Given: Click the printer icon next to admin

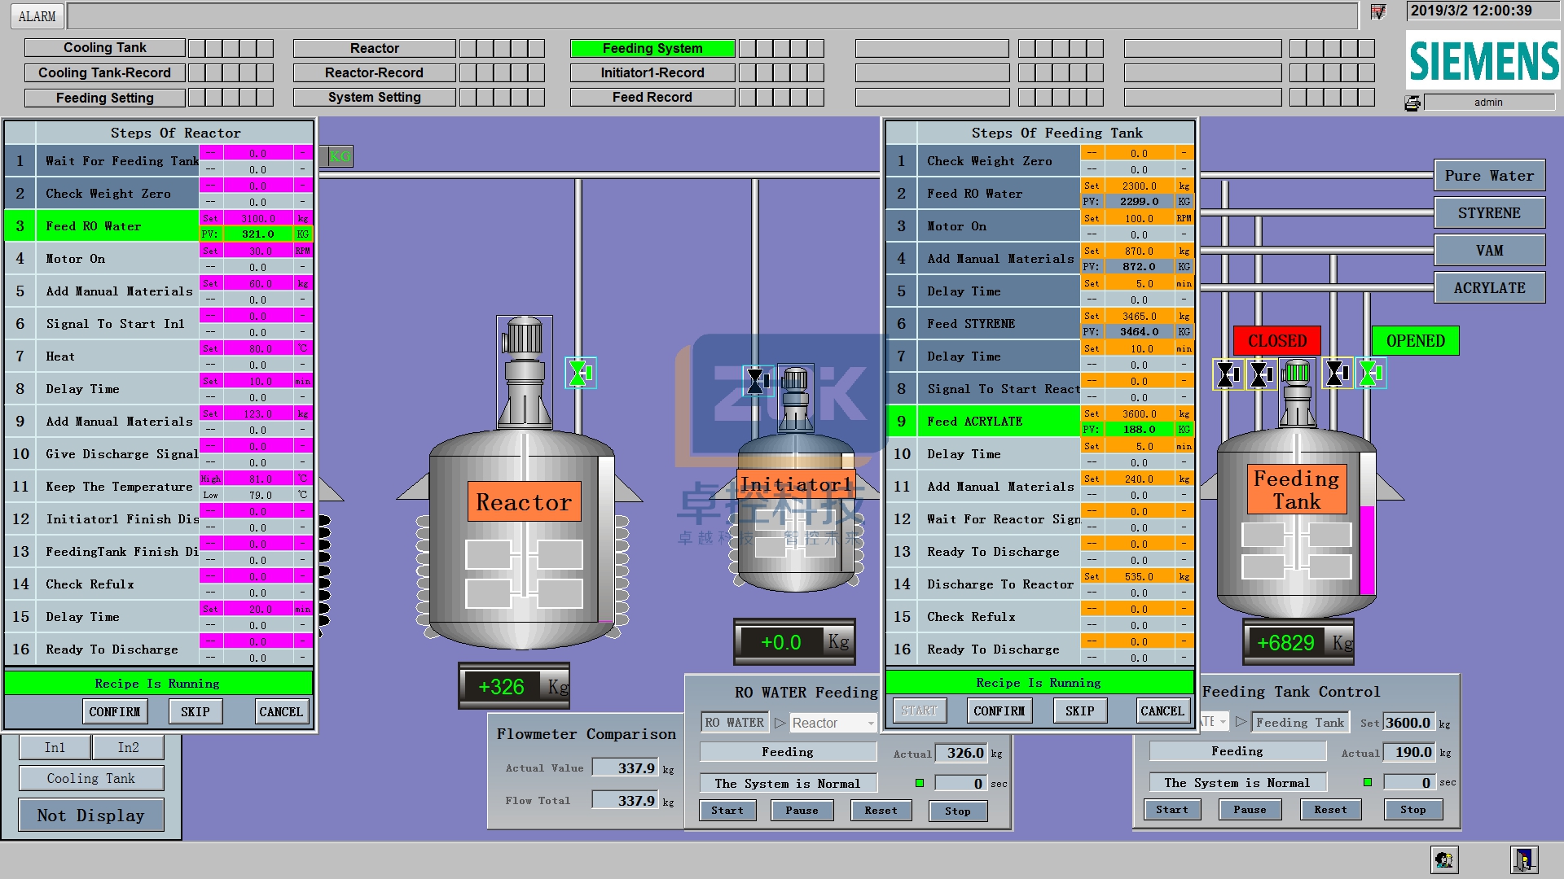Looking at the screenshot, I should [1413, 103].
